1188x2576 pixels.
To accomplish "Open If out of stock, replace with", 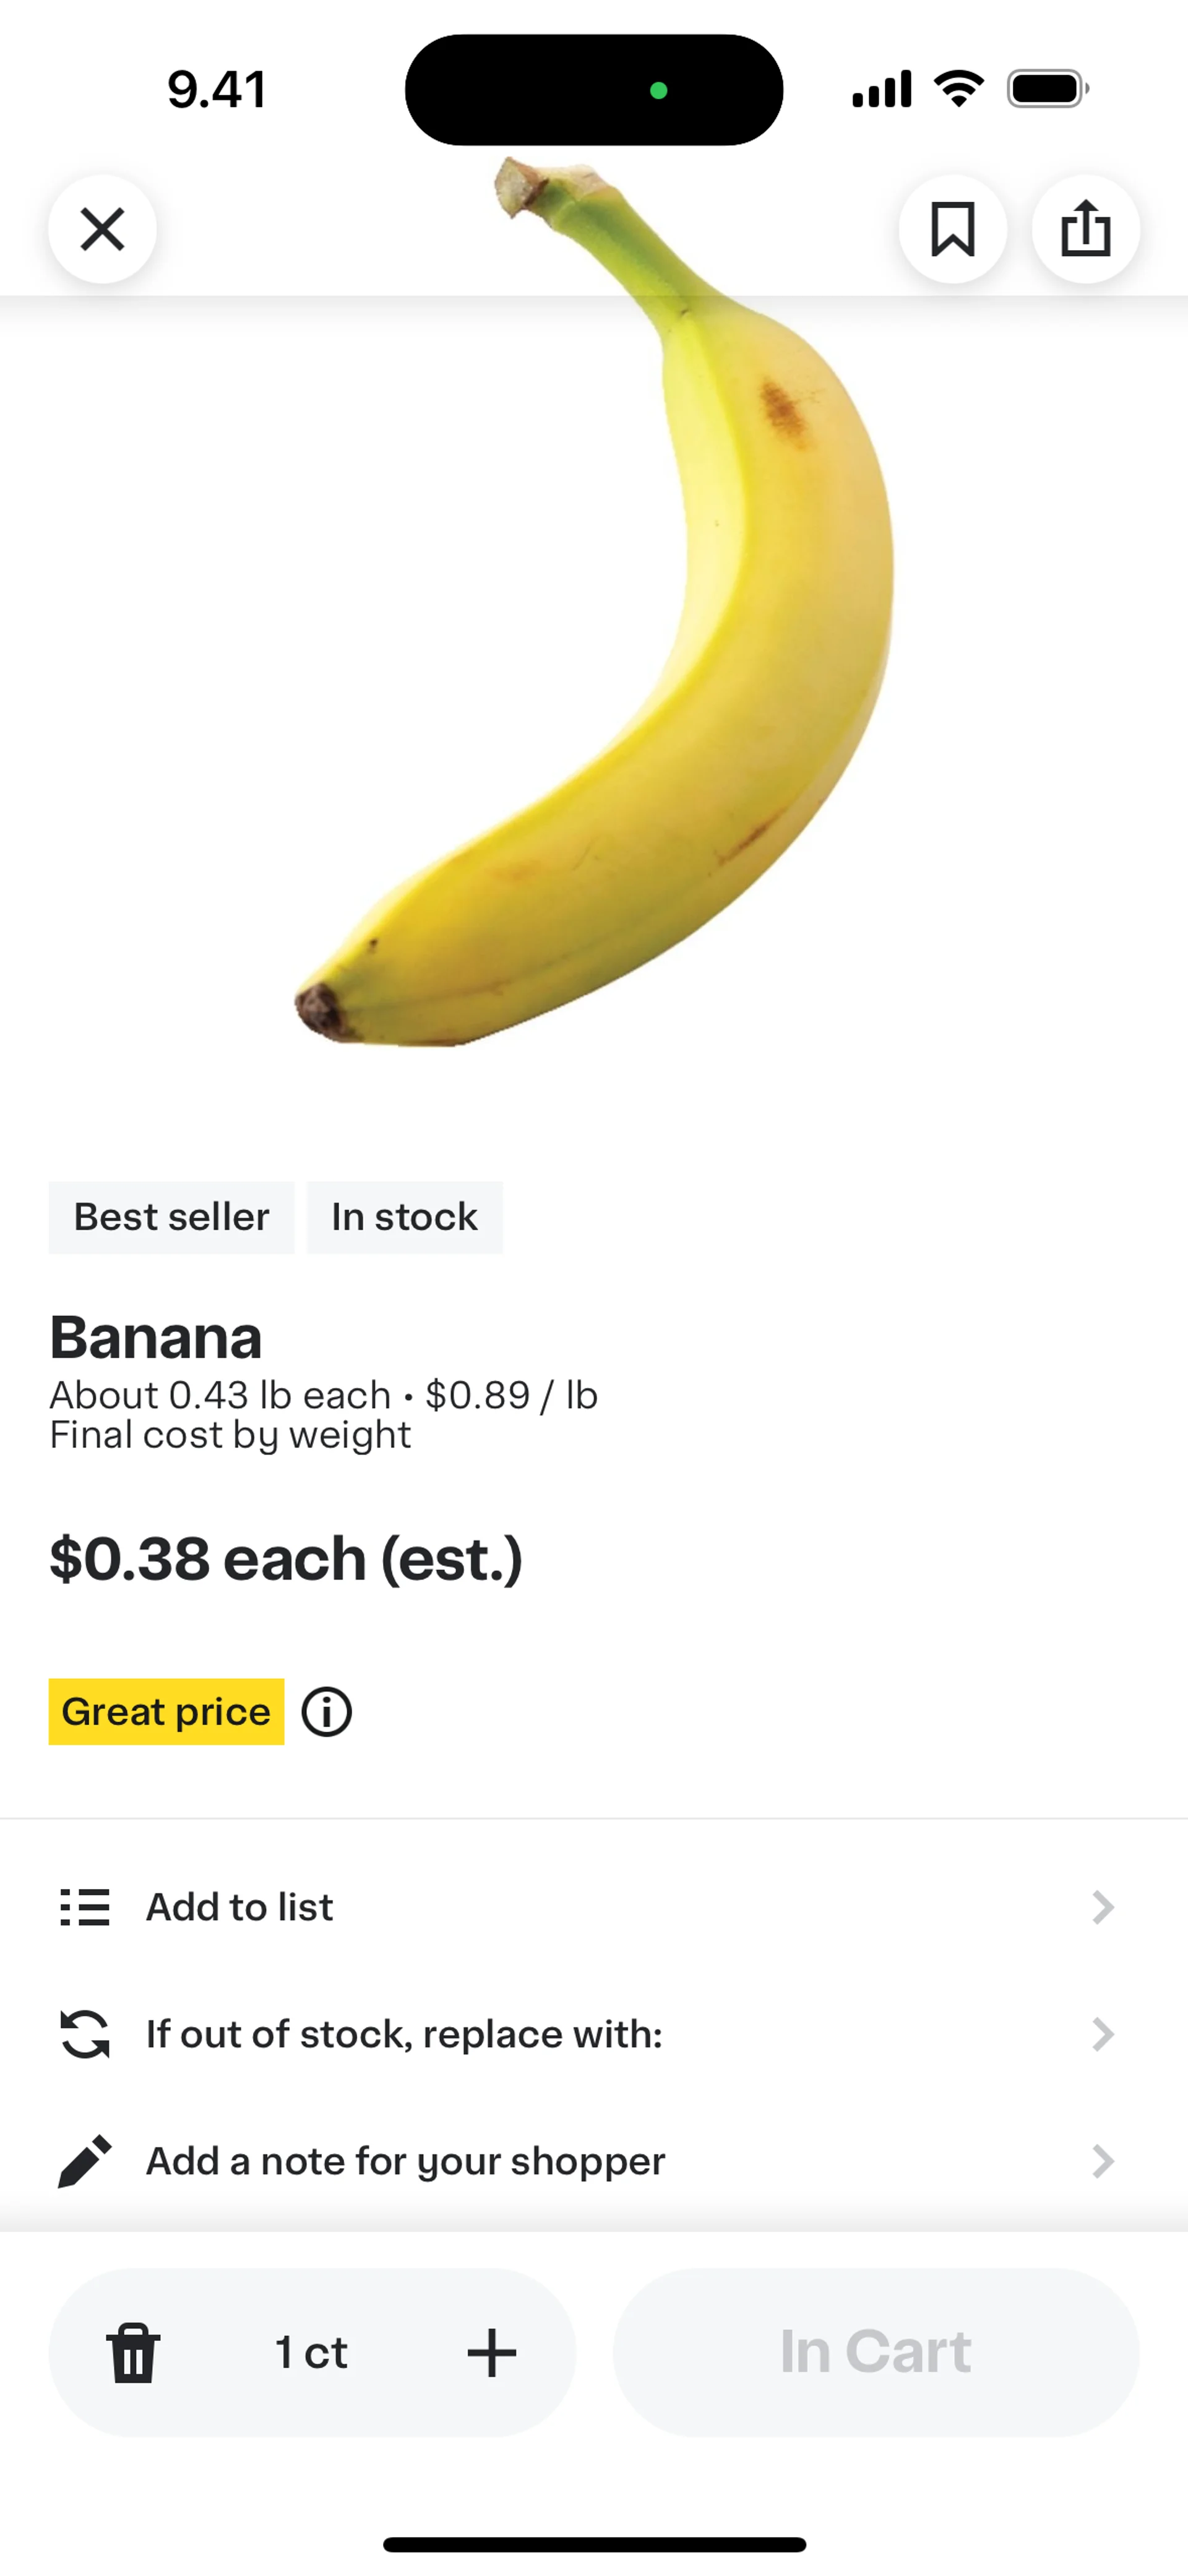I will click(404, 2034).
